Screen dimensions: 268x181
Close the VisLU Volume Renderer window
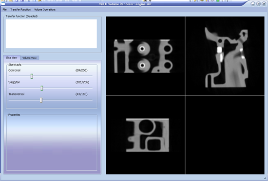264,4
